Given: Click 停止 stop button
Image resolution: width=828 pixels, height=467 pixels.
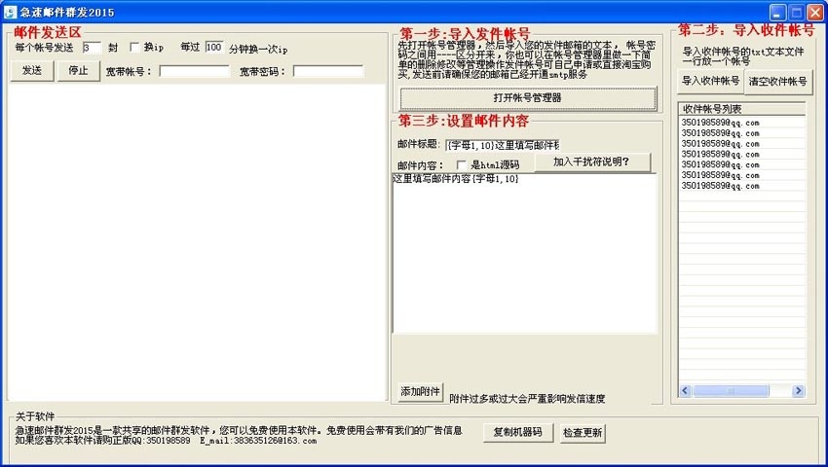Looking at the screenshot, I should click(78, 71).
